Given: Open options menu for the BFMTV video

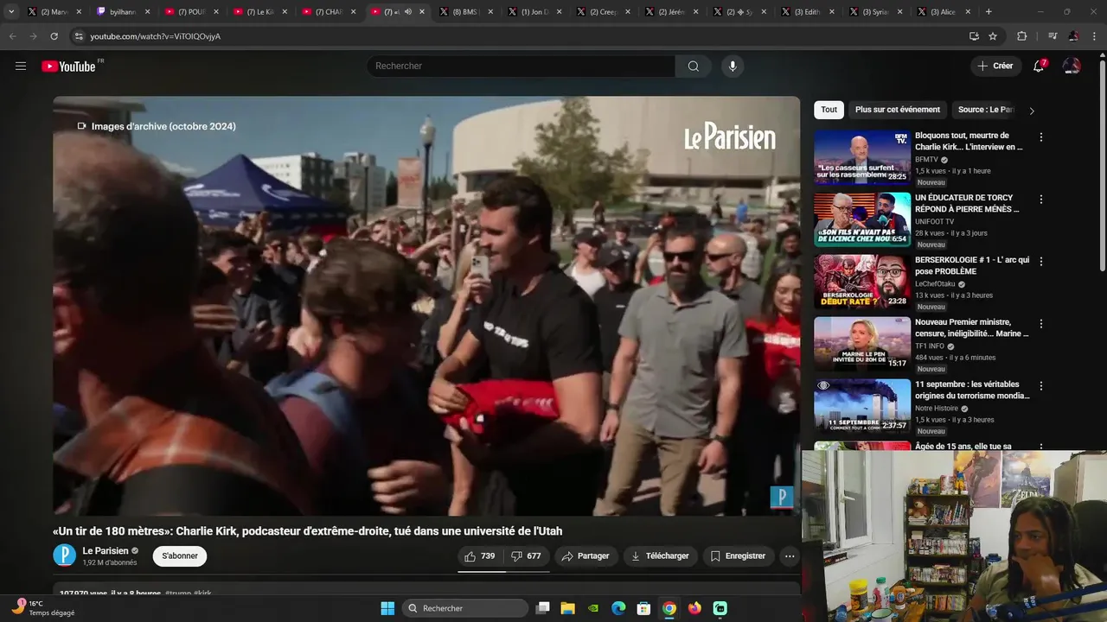Looking at the screenshot, I should (x=1041, y=136).
